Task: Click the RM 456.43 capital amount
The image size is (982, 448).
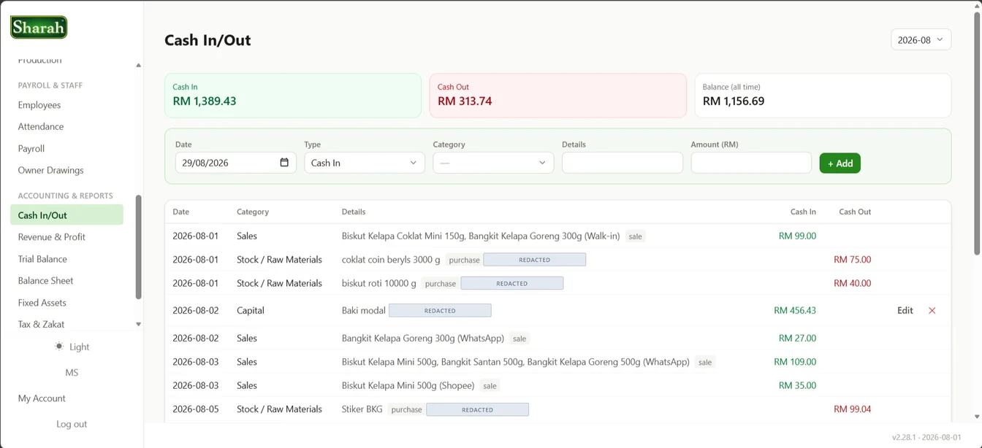Action: 795,311
